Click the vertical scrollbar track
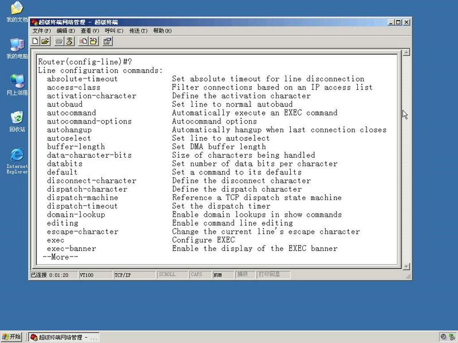 point(406,159)
